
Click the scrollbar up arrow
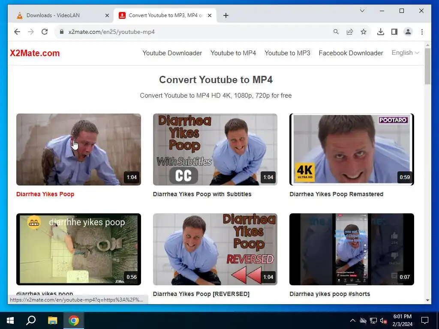[x=427, y=45]
